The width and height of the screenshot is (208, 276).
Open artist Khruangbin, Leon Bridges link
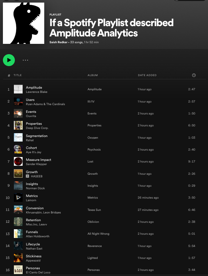(43, 212)
